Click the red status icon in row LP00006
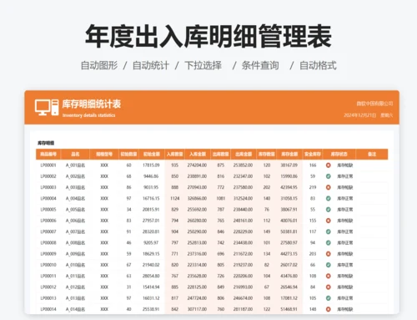 coord(329,221)
